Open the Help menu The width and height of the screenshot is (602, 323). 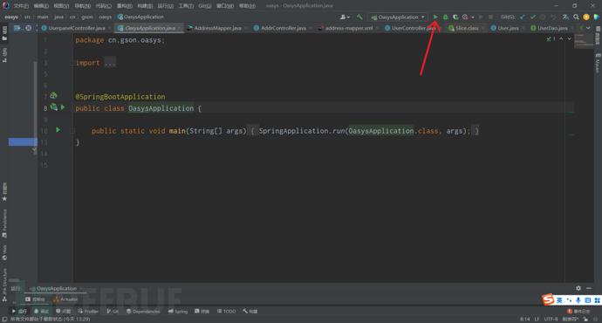pyautogui.click(x=247, y=6)
